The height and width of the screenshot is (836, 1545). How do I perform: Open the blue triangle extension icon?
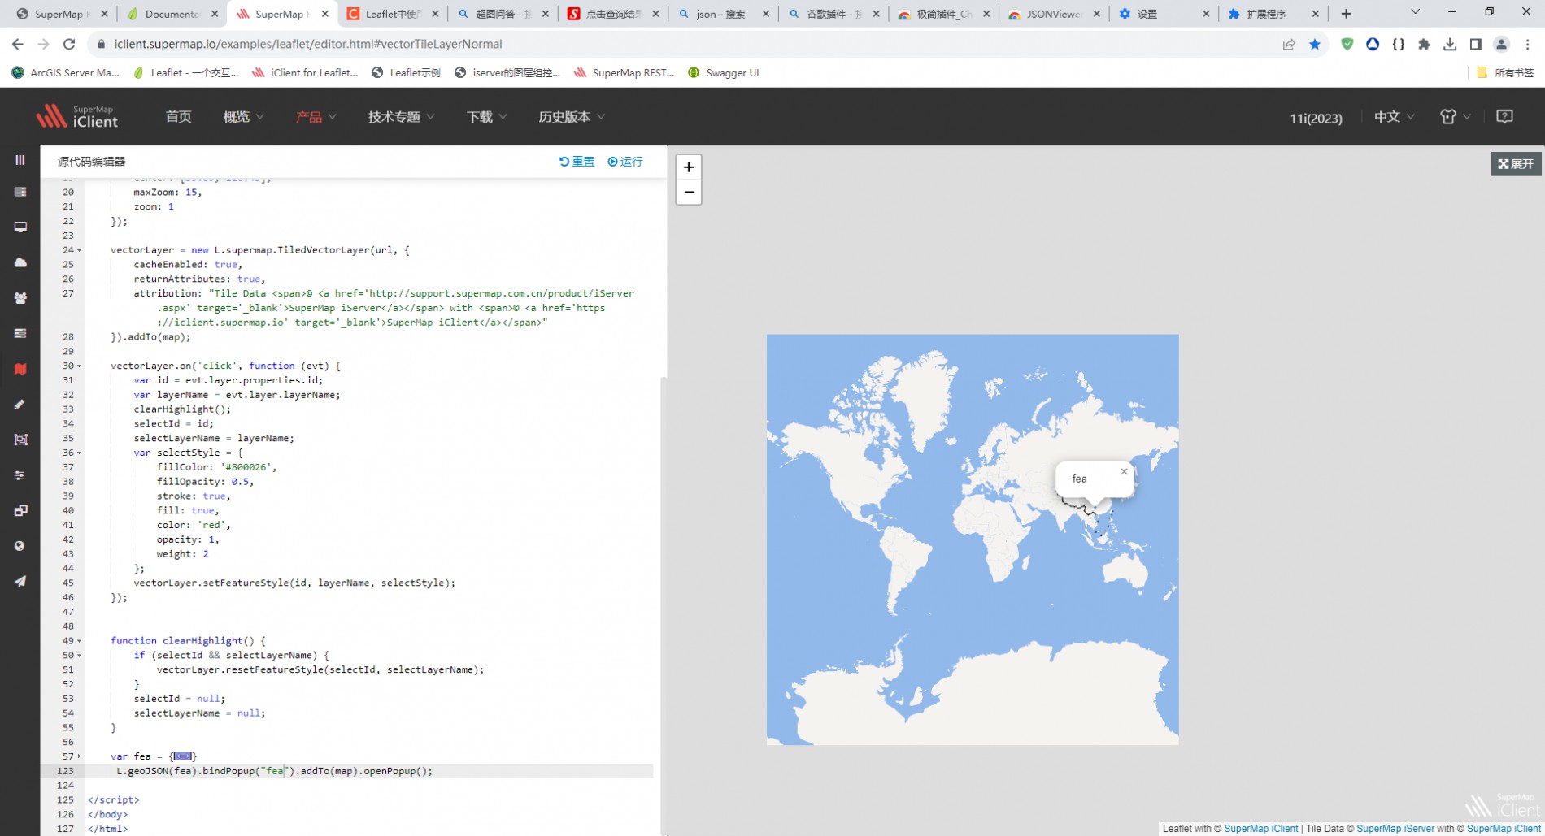coord(1373,44)
